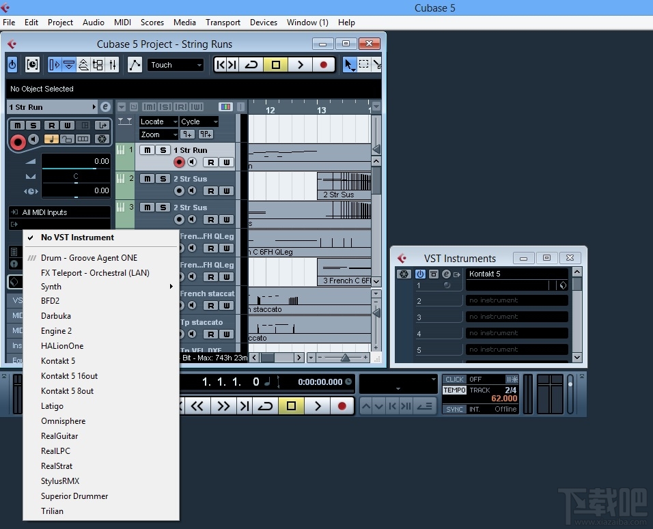Click the transport panel record button
This screenshot has width=653, height=529.
[x=342, y=406]
